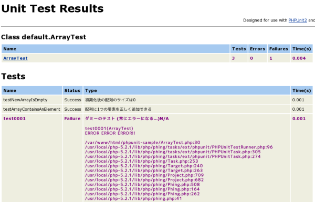Open the PHPUnit2 link
Image resolution: width=315 pixels, height=202 pixels.
pyautogui.click(x=298, y=20)
